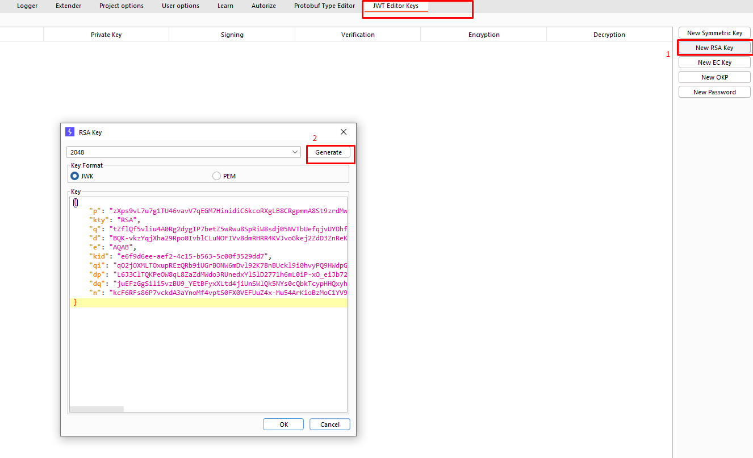
Task: Open the 2048 key size dropdown
Action: (183, 152)
